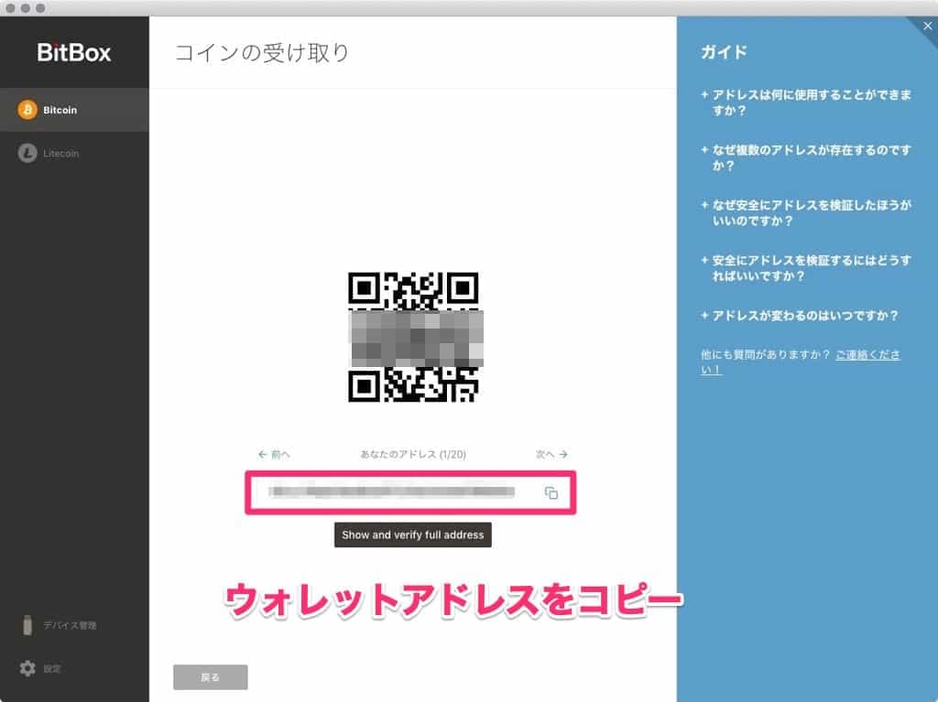Image resolution: width=938 pixels, height=702 pixels.
Task: Click the receive address QR code
Action: click(x=414, y=337)
